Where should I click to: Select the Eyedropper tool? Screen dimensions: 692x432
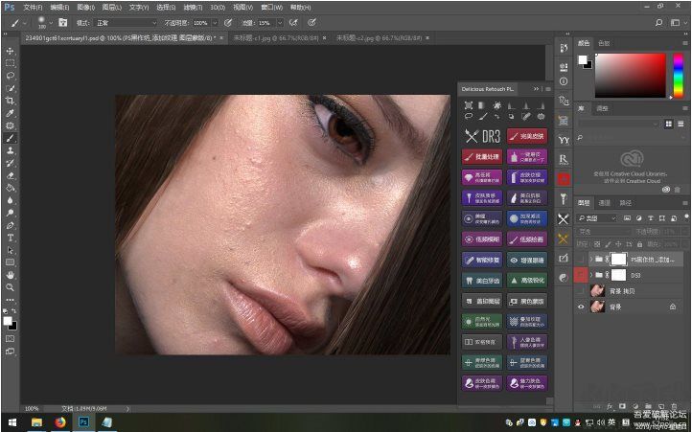(11, 113)
